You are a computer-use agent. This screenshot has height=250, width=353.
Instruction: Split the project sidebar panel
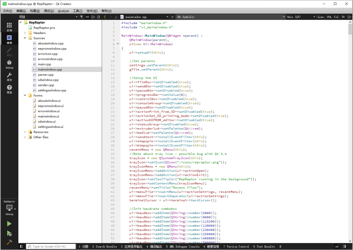coord(93,17)
